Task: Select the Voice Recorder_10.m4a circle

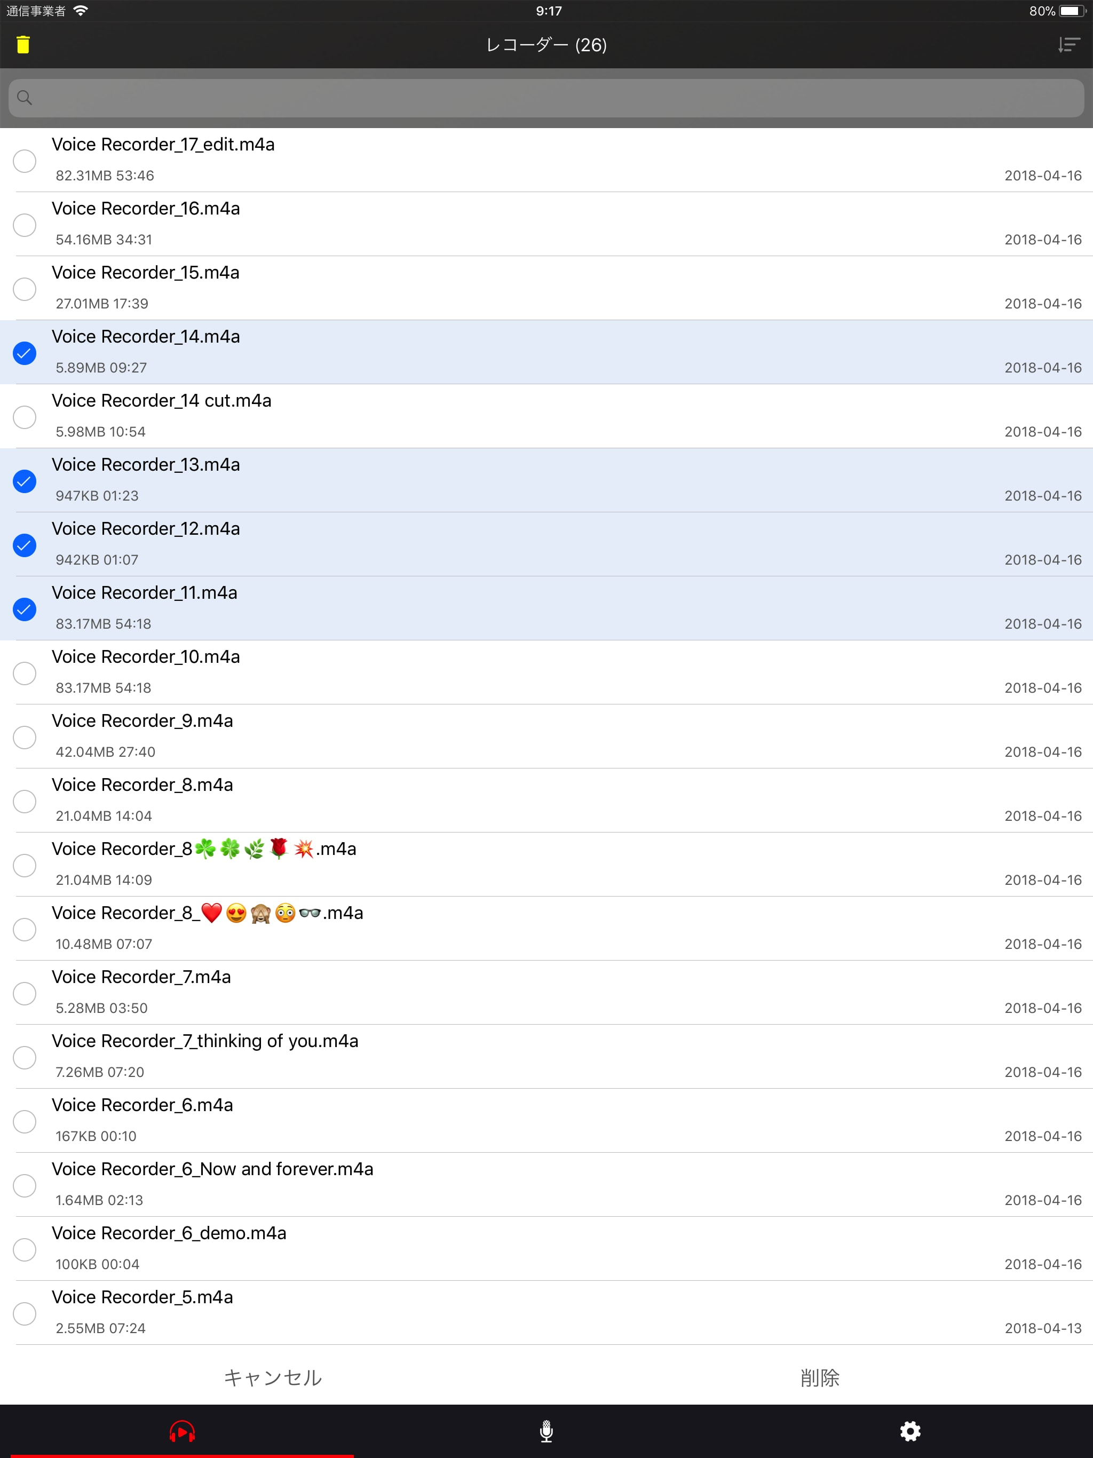Action: point(25,673)
